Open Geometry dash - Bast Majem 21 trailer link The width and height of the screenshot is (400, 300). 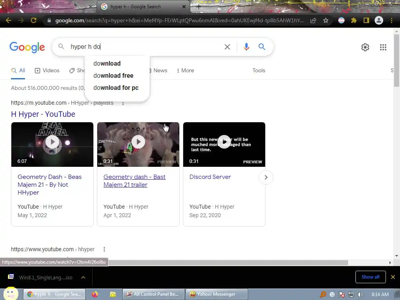[134, 180]
